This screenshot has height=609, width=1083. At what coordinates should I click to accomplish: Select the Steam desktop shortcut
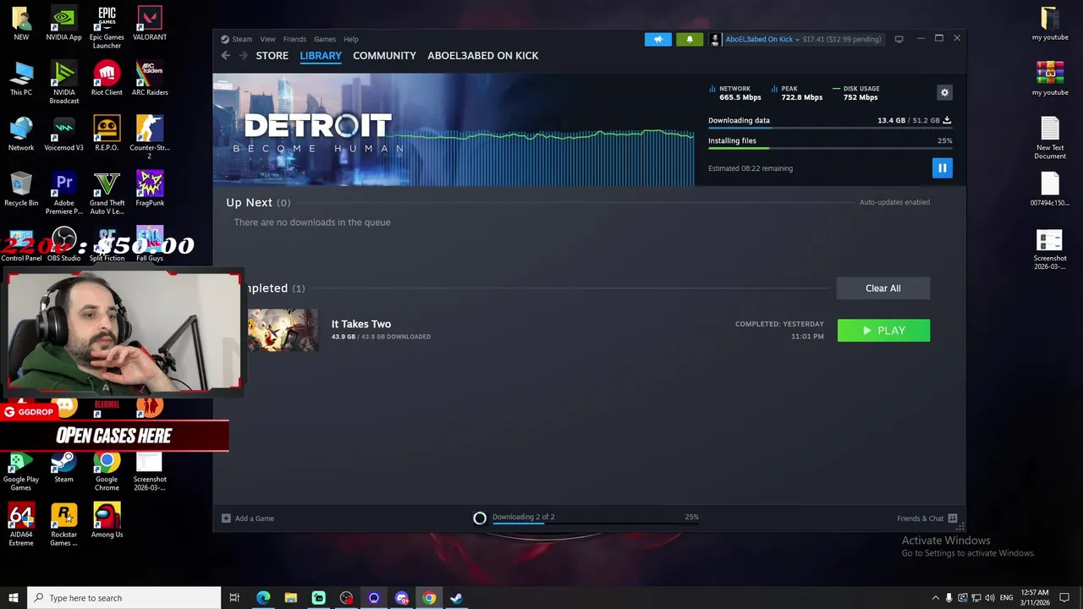(x=63, y=466)
